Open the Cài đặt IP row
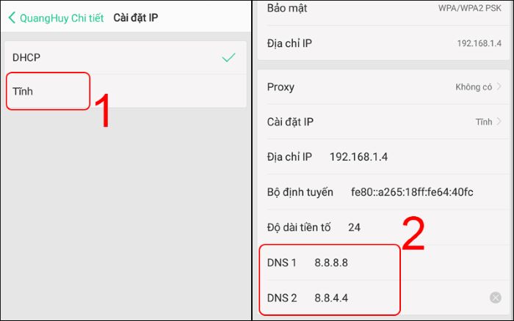The width and height of the screenshot is (514, 321). tap(384, 122)
